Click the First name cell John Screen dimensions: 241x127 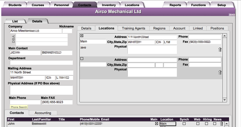click(x=11, y=124)
